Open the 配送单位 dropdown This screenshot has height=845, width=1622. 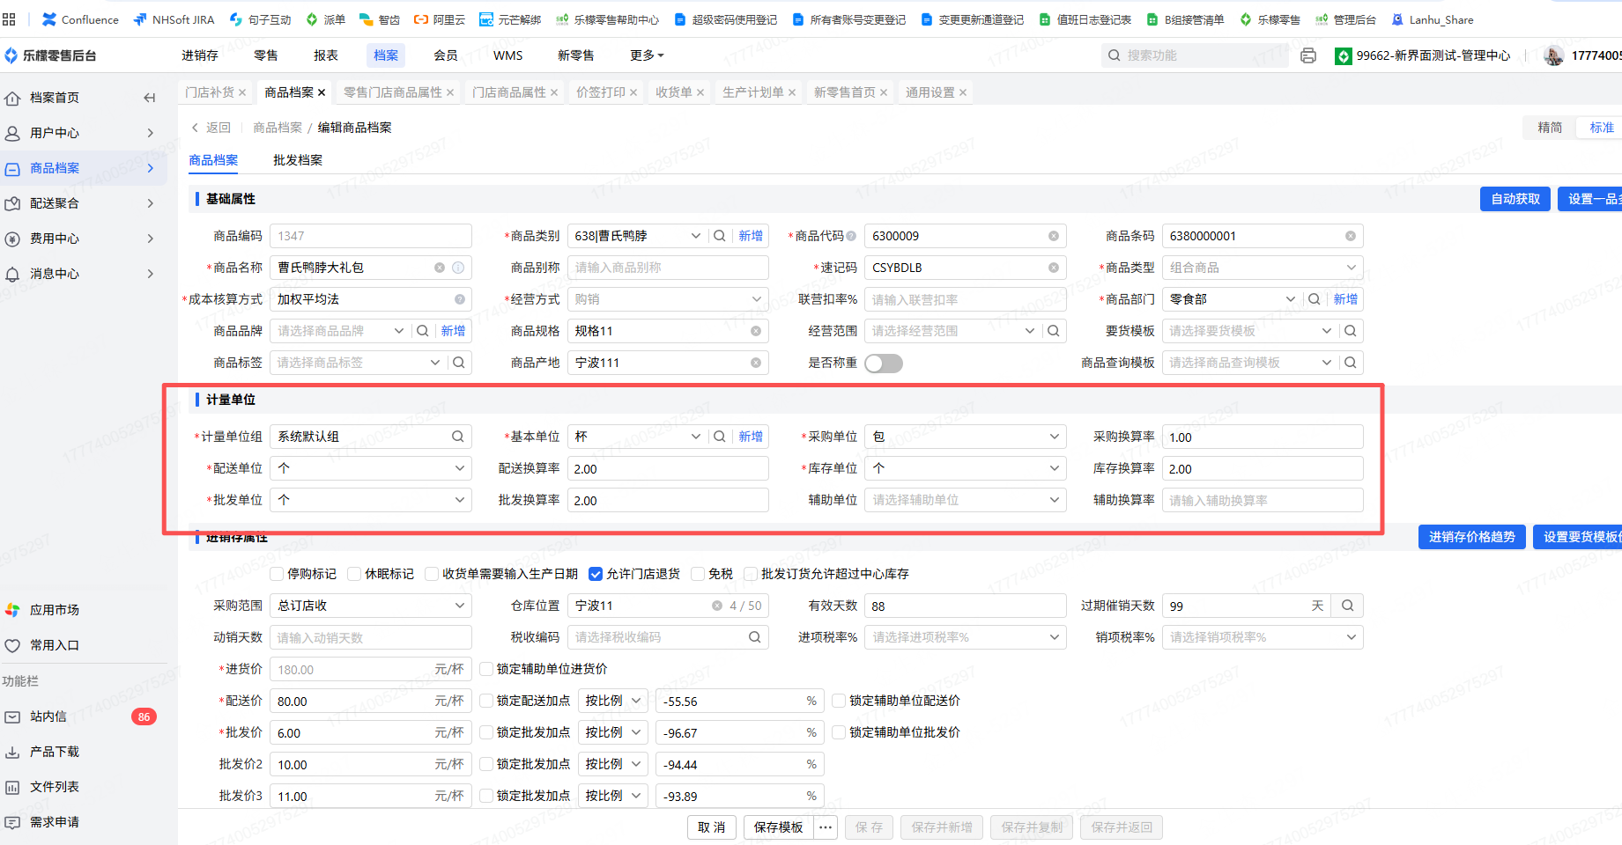371,468
